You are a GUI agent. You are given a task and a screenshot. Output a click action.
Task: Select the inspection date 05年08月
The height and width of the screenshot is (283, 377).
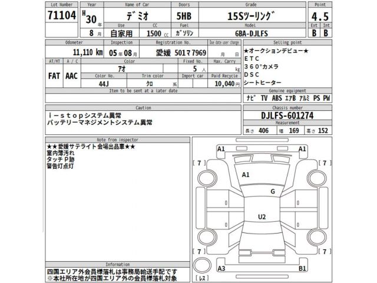click(123, 52)
